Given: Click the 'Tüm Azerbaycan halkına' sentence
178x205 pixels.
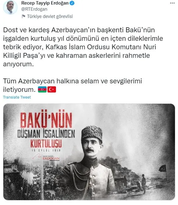Looking at the screenshot, I should coord(72,85).
